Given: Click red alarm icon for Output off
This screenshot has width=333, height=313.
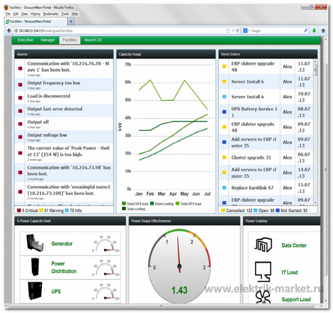Looking at the screenshot, I should click(x=20, y=124).
